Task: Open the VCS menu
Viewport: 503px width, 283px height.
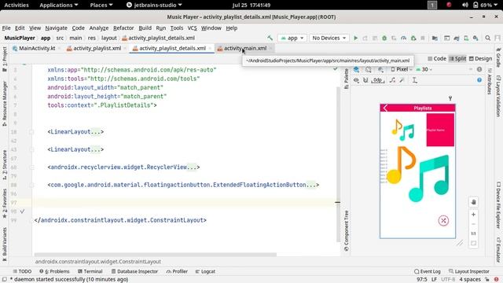Action: pyautogui.click(x=192, y=28)
